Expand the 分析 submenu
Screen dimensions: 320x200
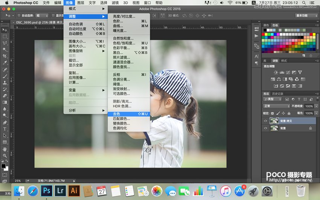(85, 110)
